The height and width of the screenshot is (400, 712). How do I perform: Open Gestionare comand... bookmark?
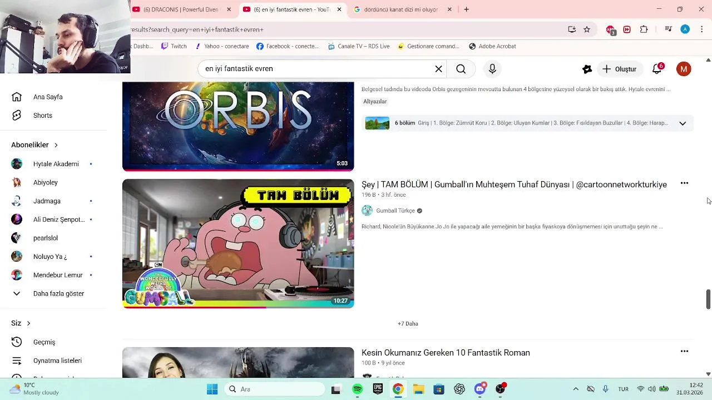[428, 46]
